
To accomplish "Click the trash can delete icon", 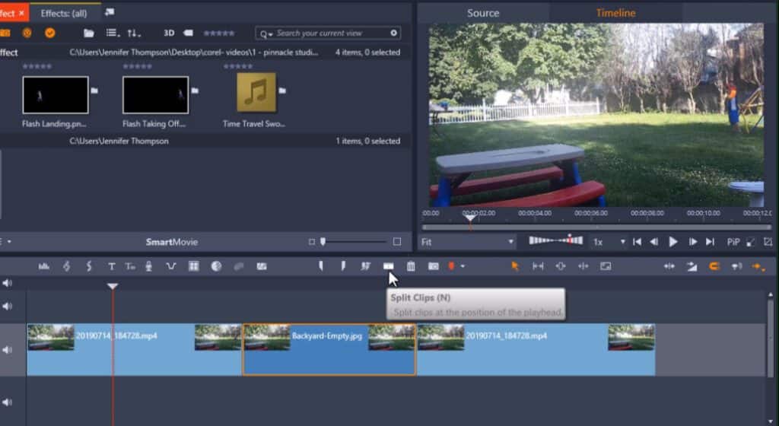I will click(x=411, y=266).
